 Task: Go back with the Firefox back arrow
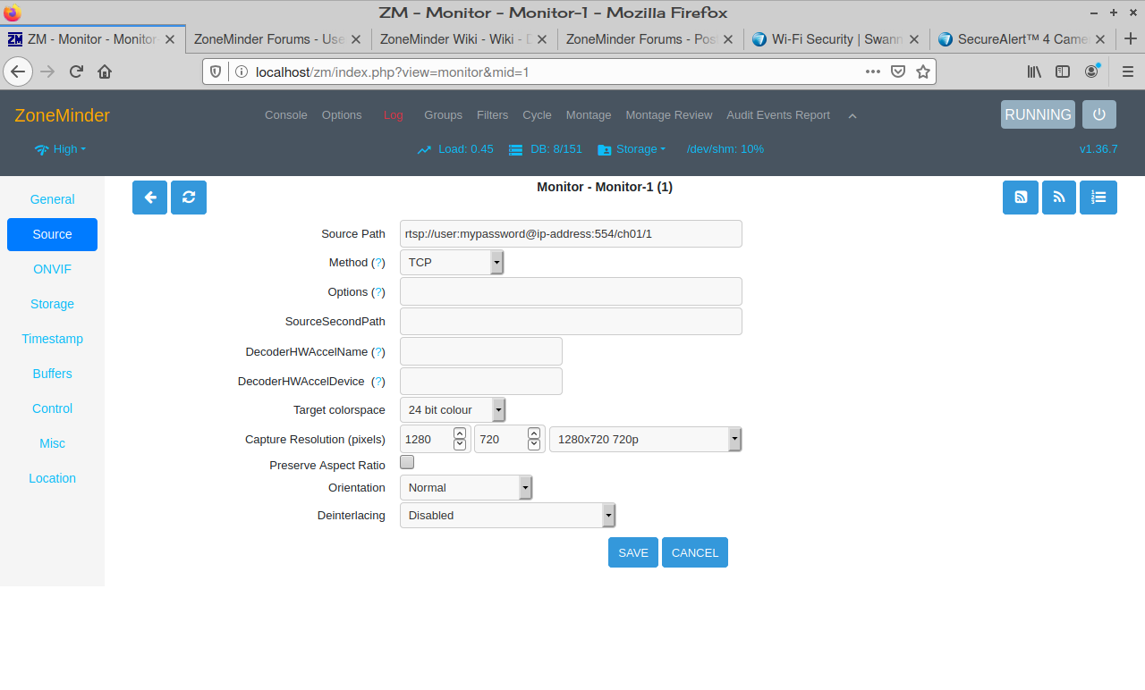click(18, 72)
